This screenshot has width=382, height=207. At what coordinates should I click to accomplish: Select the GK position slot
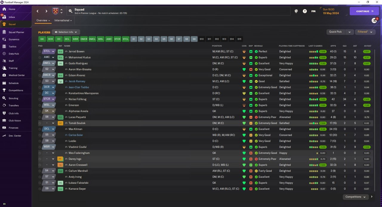(42, 39)
